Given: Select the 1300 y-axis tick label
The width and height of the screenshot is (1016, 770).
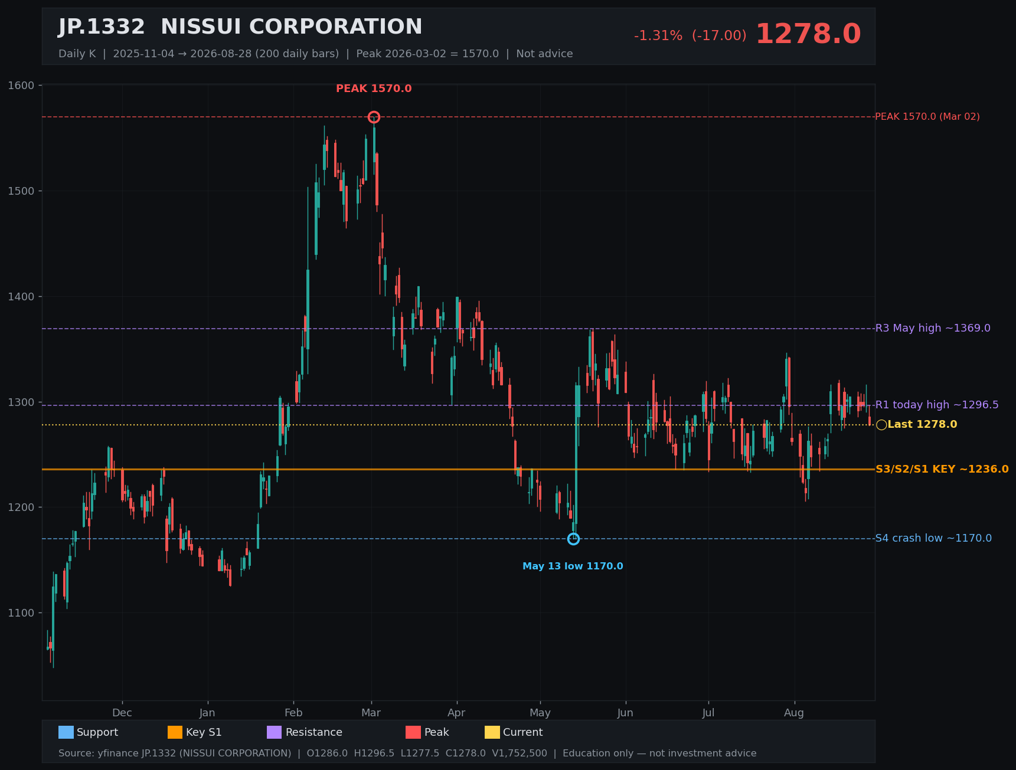Looking at the screenshot, I should pyautogui.click(x=21, y=402).
